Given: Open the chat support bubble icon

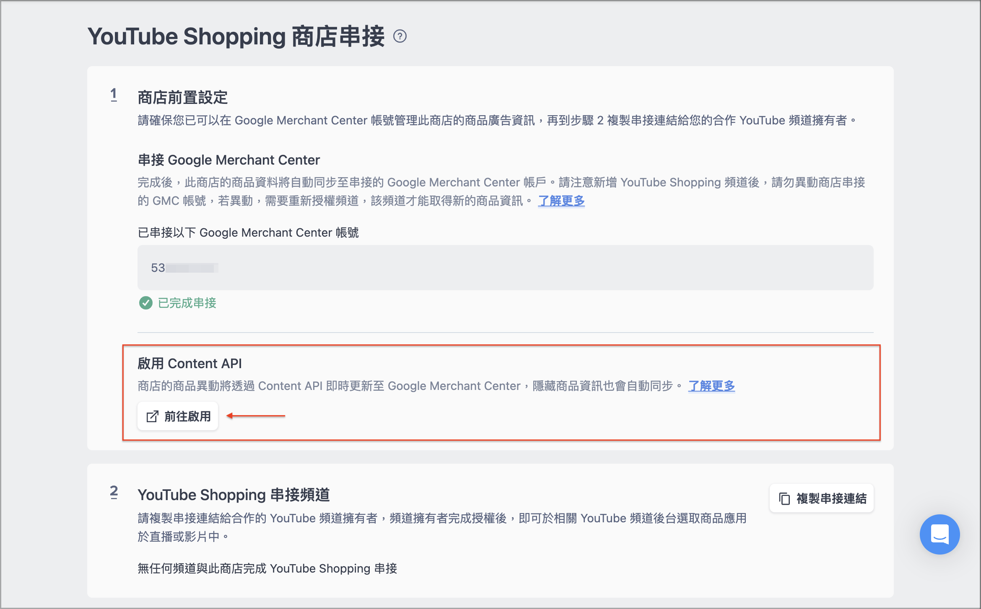Looking at the screenshot, I should coord(939,534).
